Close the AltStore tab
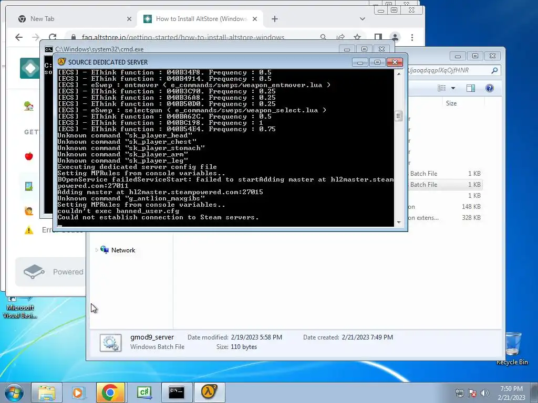The height and width of the screenshot is (403, 538). coord(255,19)
